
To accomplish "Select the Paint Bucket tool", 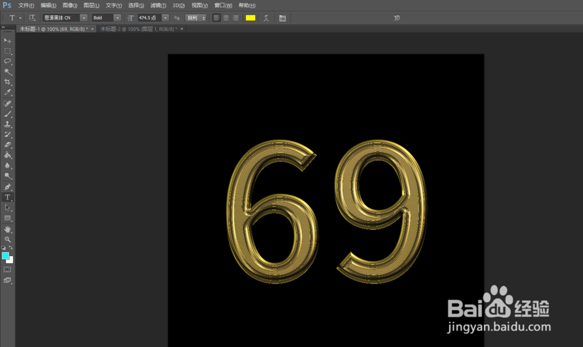I will coord(8,155).
